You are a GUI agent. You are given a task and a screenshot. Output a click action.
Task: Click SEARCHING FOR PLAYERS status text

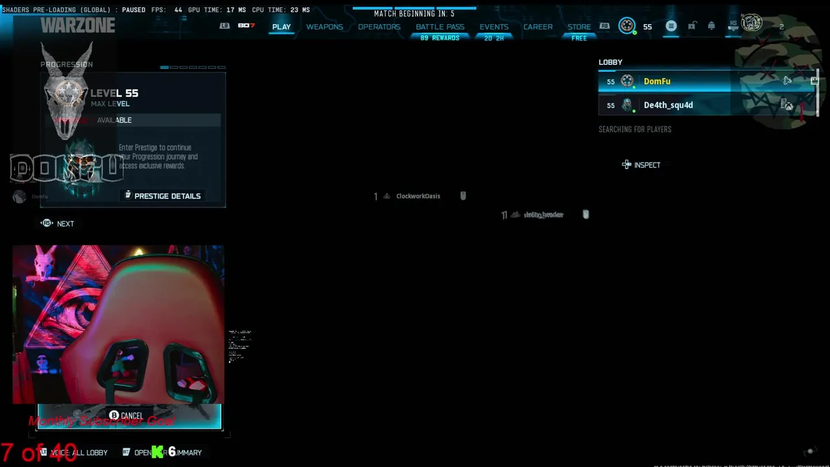635,129
